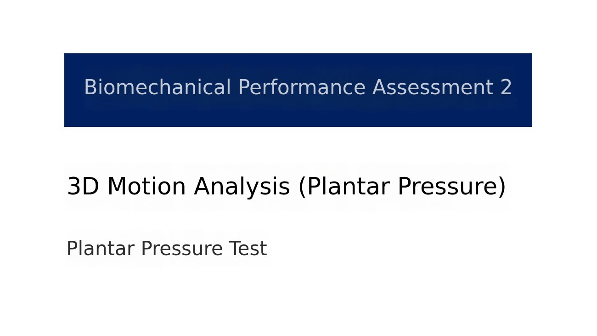Click the dark blue banner right of the 2

click(x=523, y=90)
